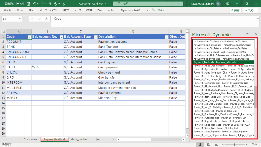Click the KS user account avatar

coord(218,4)
